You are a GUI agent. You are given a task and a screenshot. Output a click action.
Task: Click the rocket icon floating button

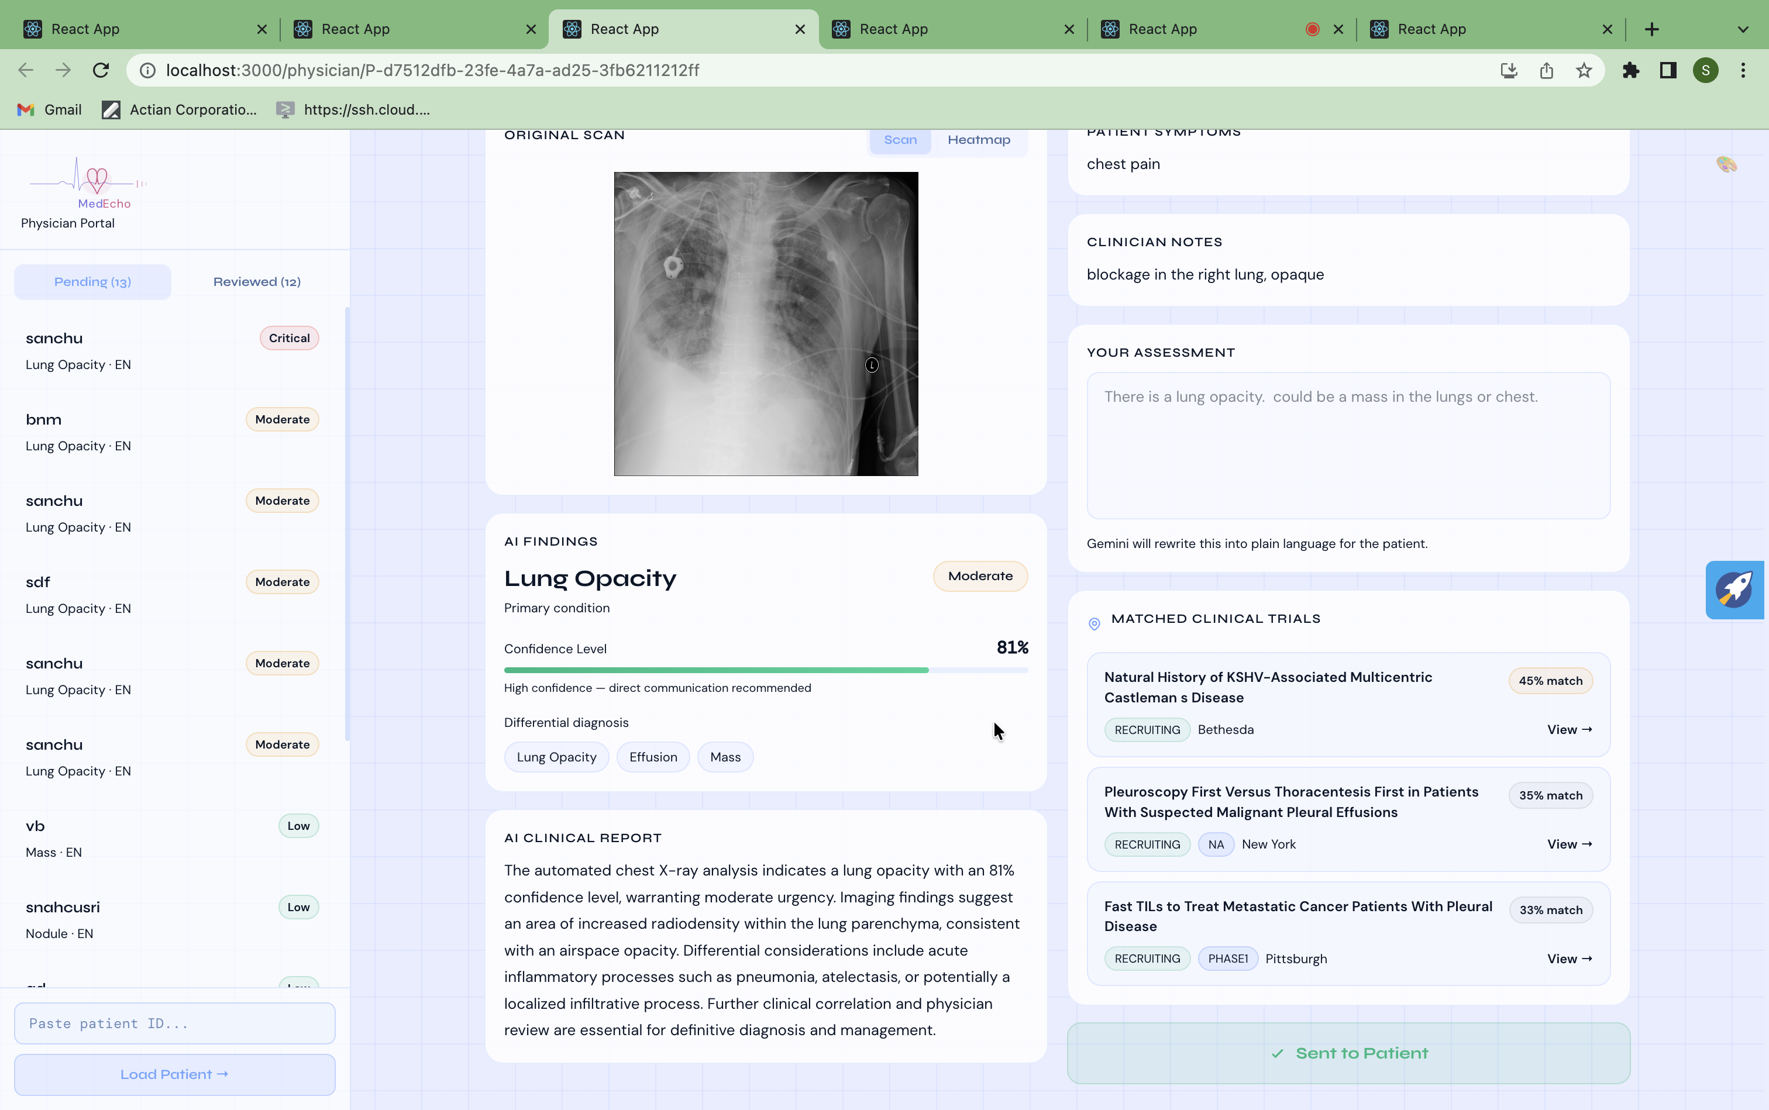pos(1734,590)
